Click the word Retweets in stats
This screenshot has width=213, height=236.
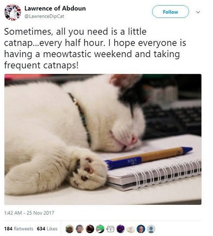24,228
